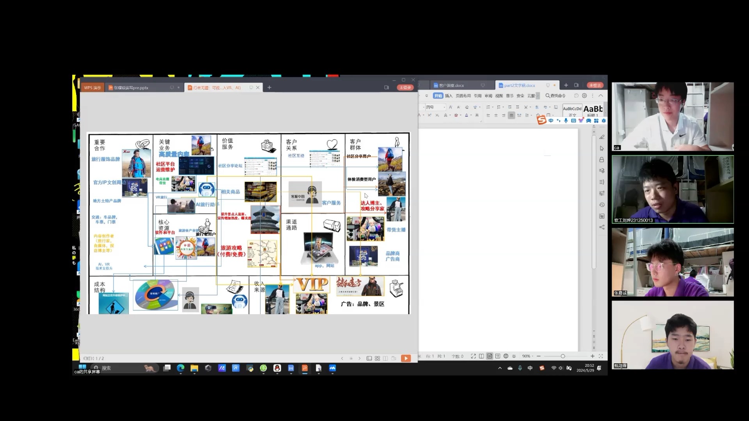Click 未登录 login button in WPS Writer

(x=595, y=85)
